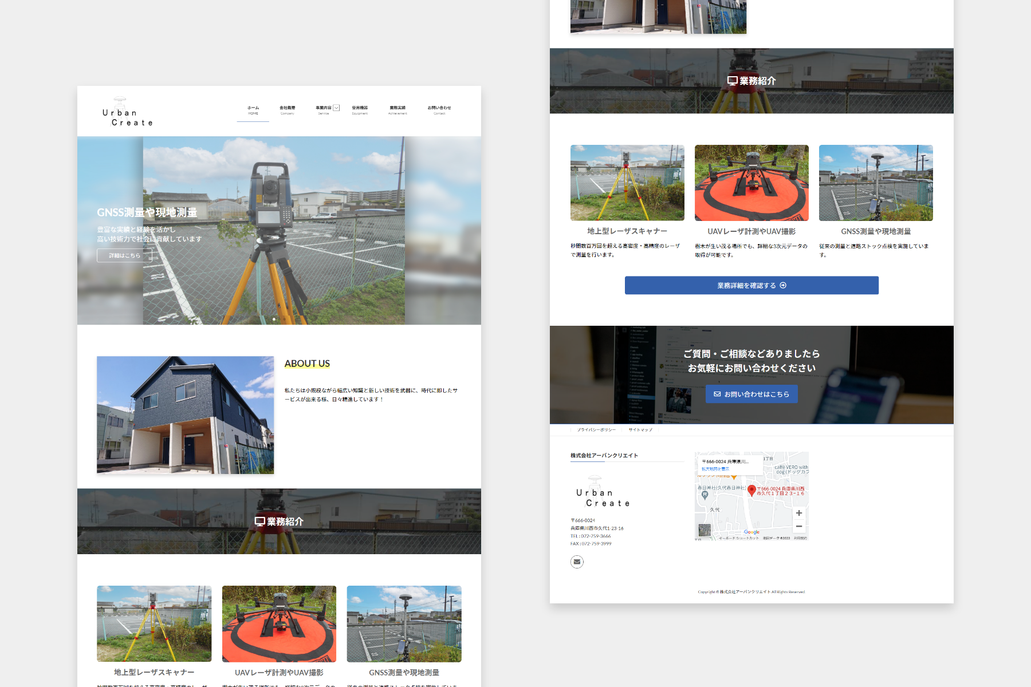Click the 詳細はこちら hero button

click(124, 255)
